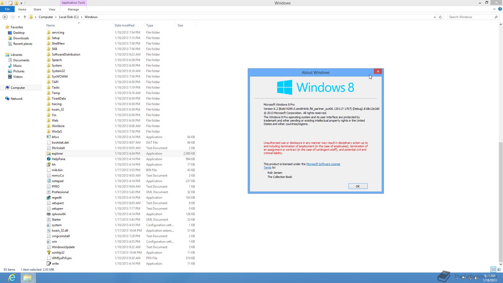Screen dimensions: 503x283
Task: Click the Search Windows input field
Action: click(470, 17)
